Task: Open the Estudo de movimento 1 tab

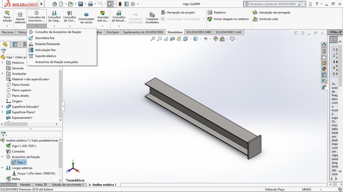Action: [68, 185]
